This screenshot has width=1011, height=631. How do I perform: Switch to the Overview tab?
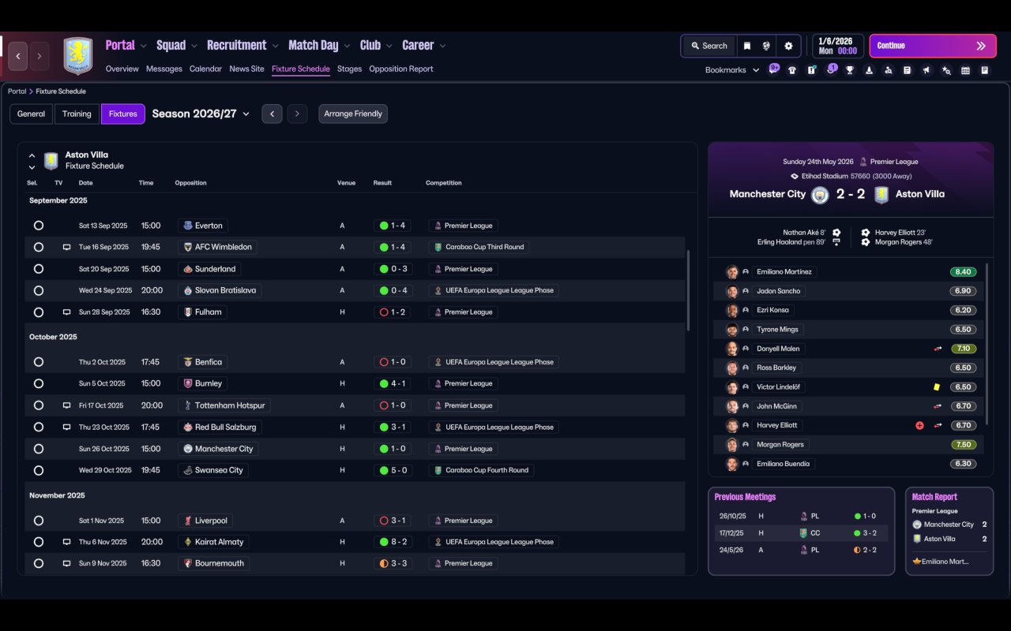click(x=122, y=69)
